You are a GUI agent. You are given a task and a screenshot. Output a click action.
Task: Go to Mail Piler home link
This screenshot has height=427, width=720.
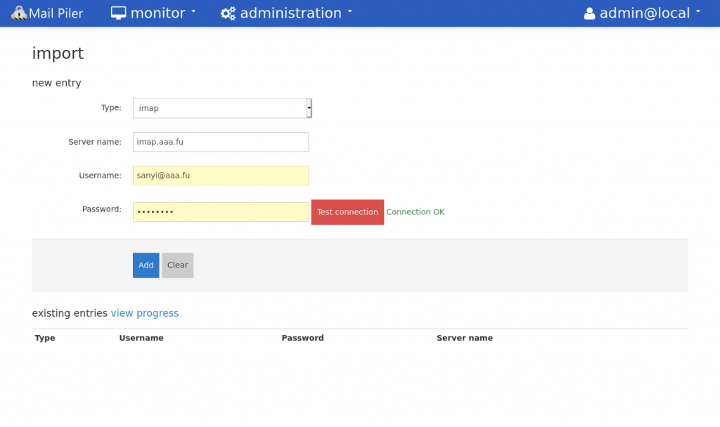47,13
